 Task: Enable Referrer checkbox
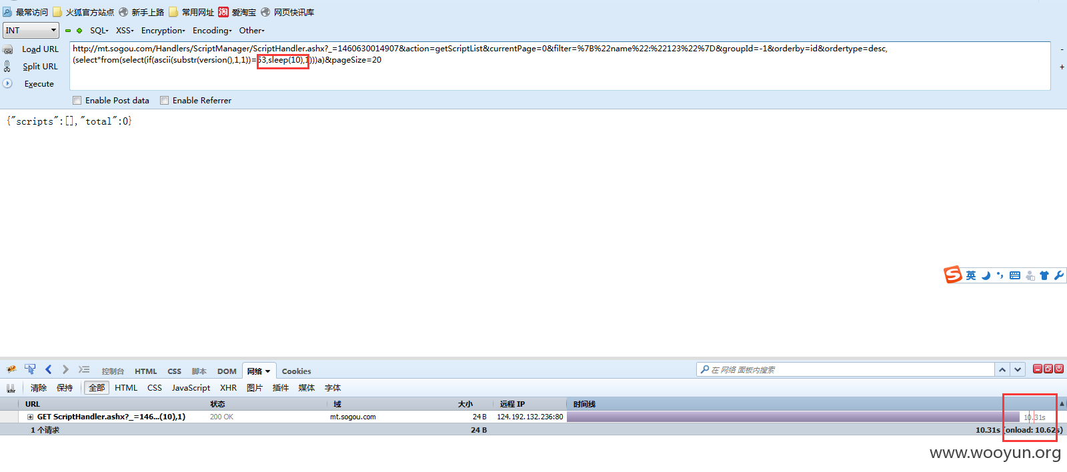(x=164, y=101)
